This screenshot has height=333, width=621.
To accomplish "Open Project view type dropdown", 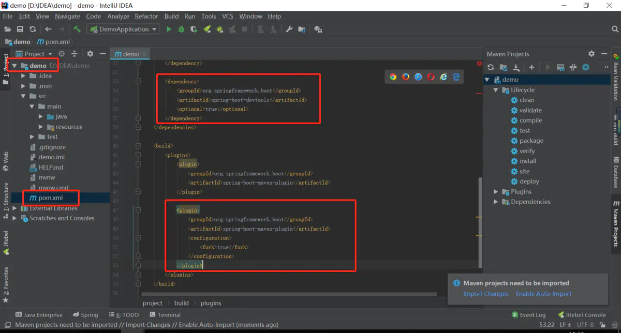I will [34, 54].
